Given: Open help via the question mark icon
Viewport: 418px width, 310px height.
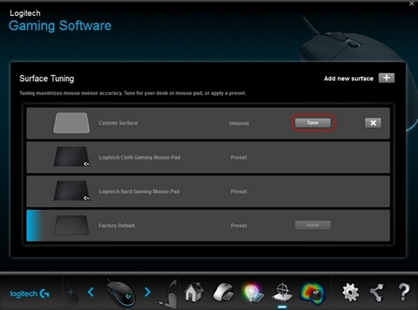Looking at the screenshot, I should click(404, 292).
